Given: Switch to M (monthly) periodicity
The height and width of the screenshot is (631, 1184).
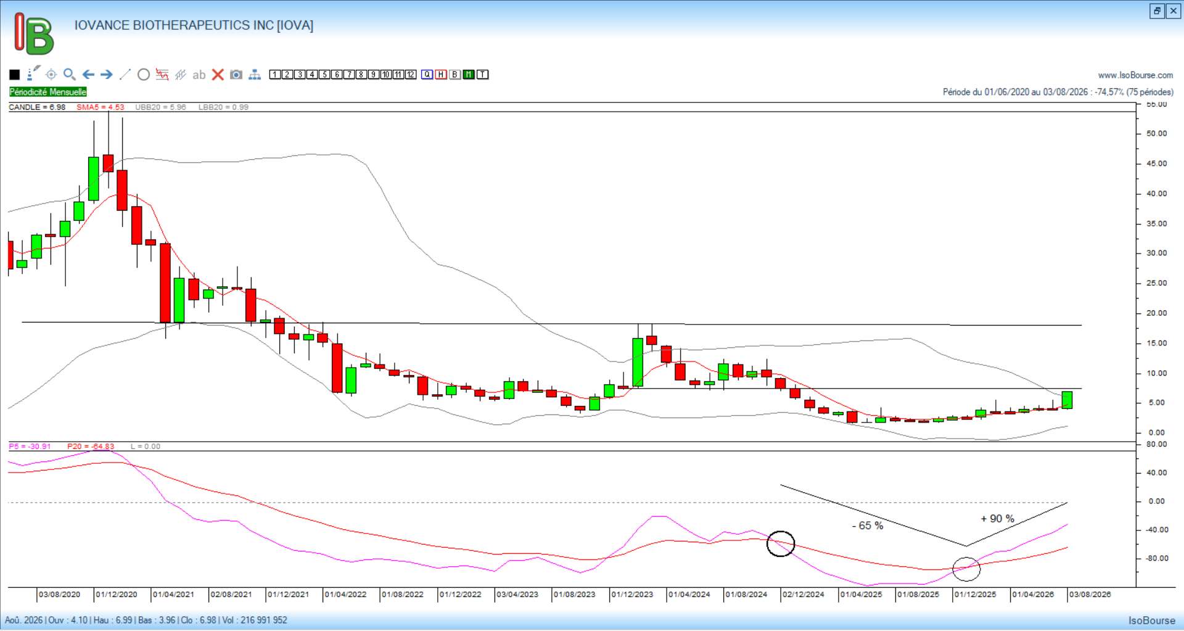Looking at the screenshot, I should [469, 75].
